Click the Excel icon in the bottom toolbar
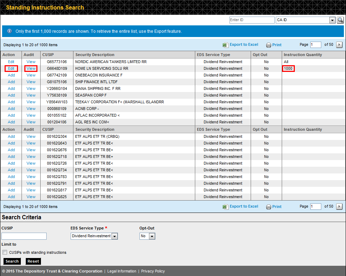346x276 pixels. (x=225, y=206)
